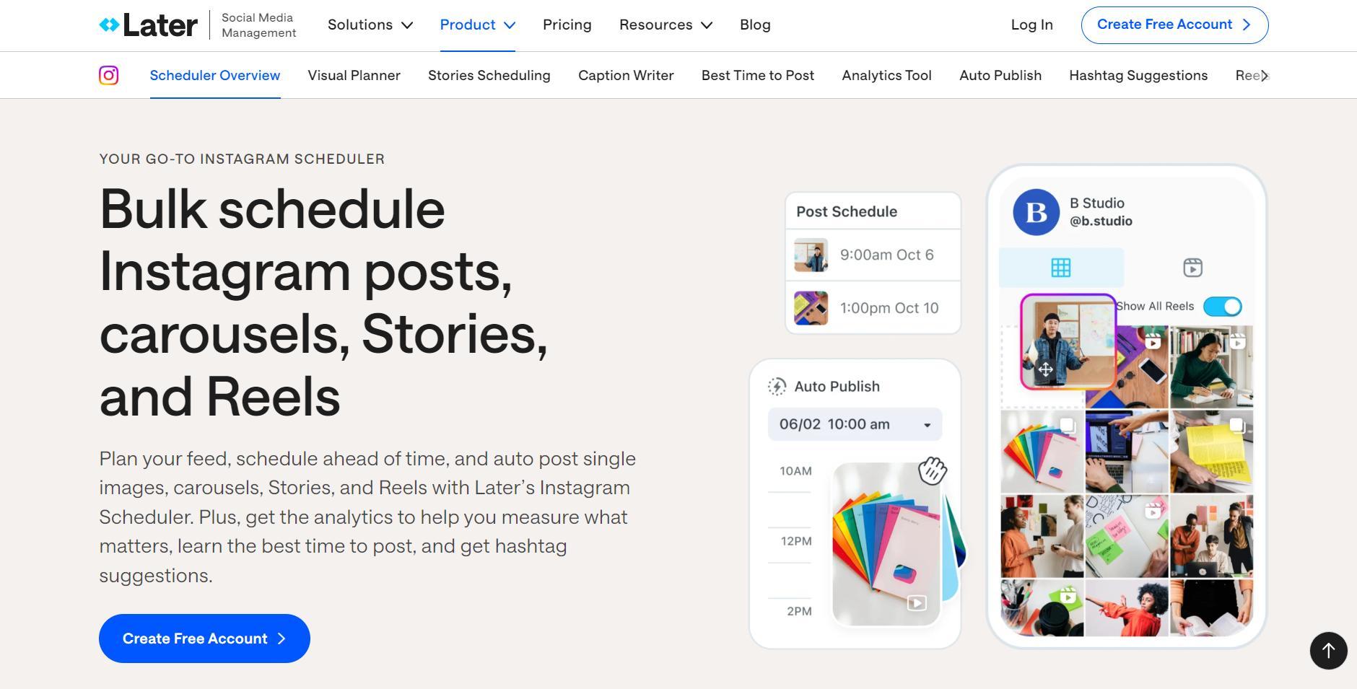Open the Pricing page link

click(x=567, y=25)
